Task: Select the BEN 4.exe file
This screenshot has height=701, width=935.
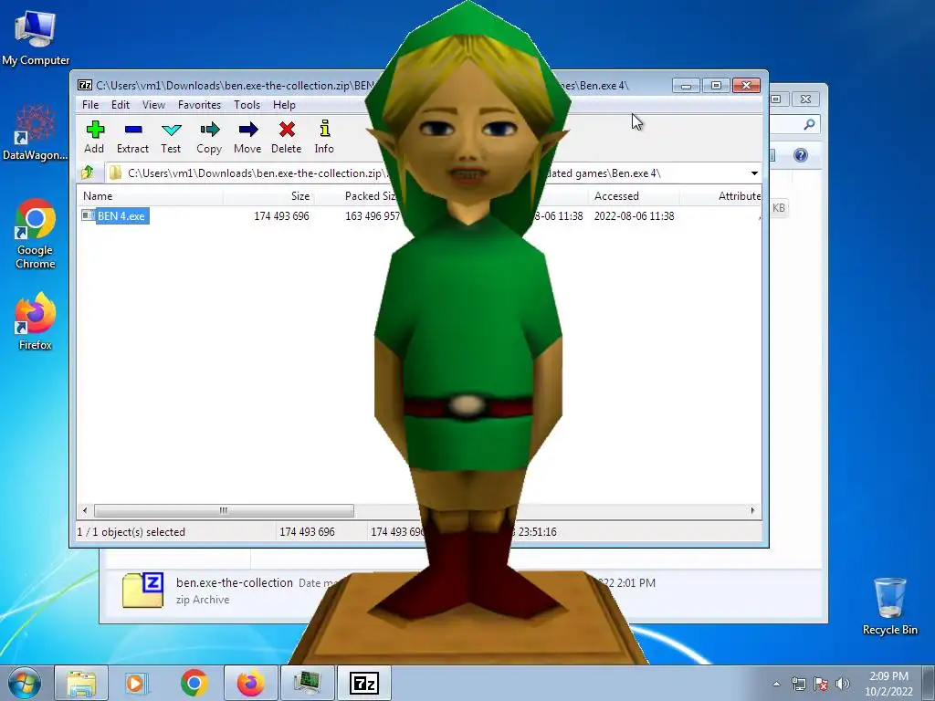Action: coord(121,215)
